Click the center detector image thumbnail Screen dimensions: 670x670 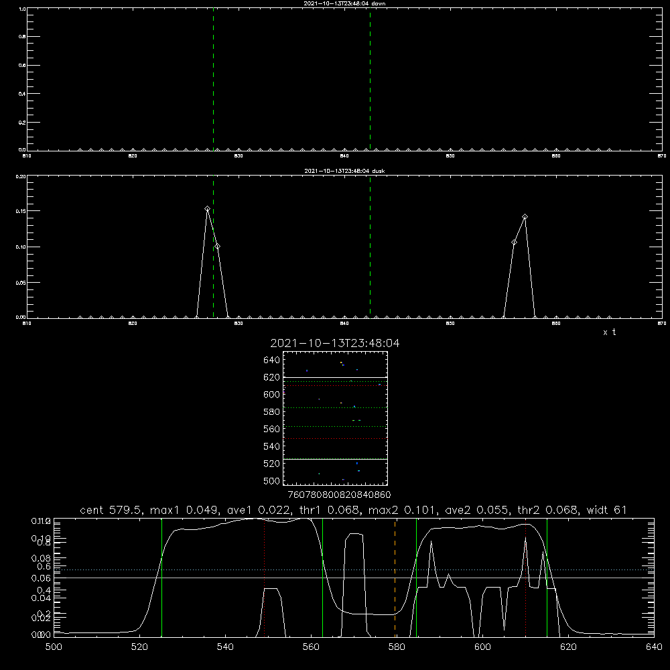(x=335, y=418)
